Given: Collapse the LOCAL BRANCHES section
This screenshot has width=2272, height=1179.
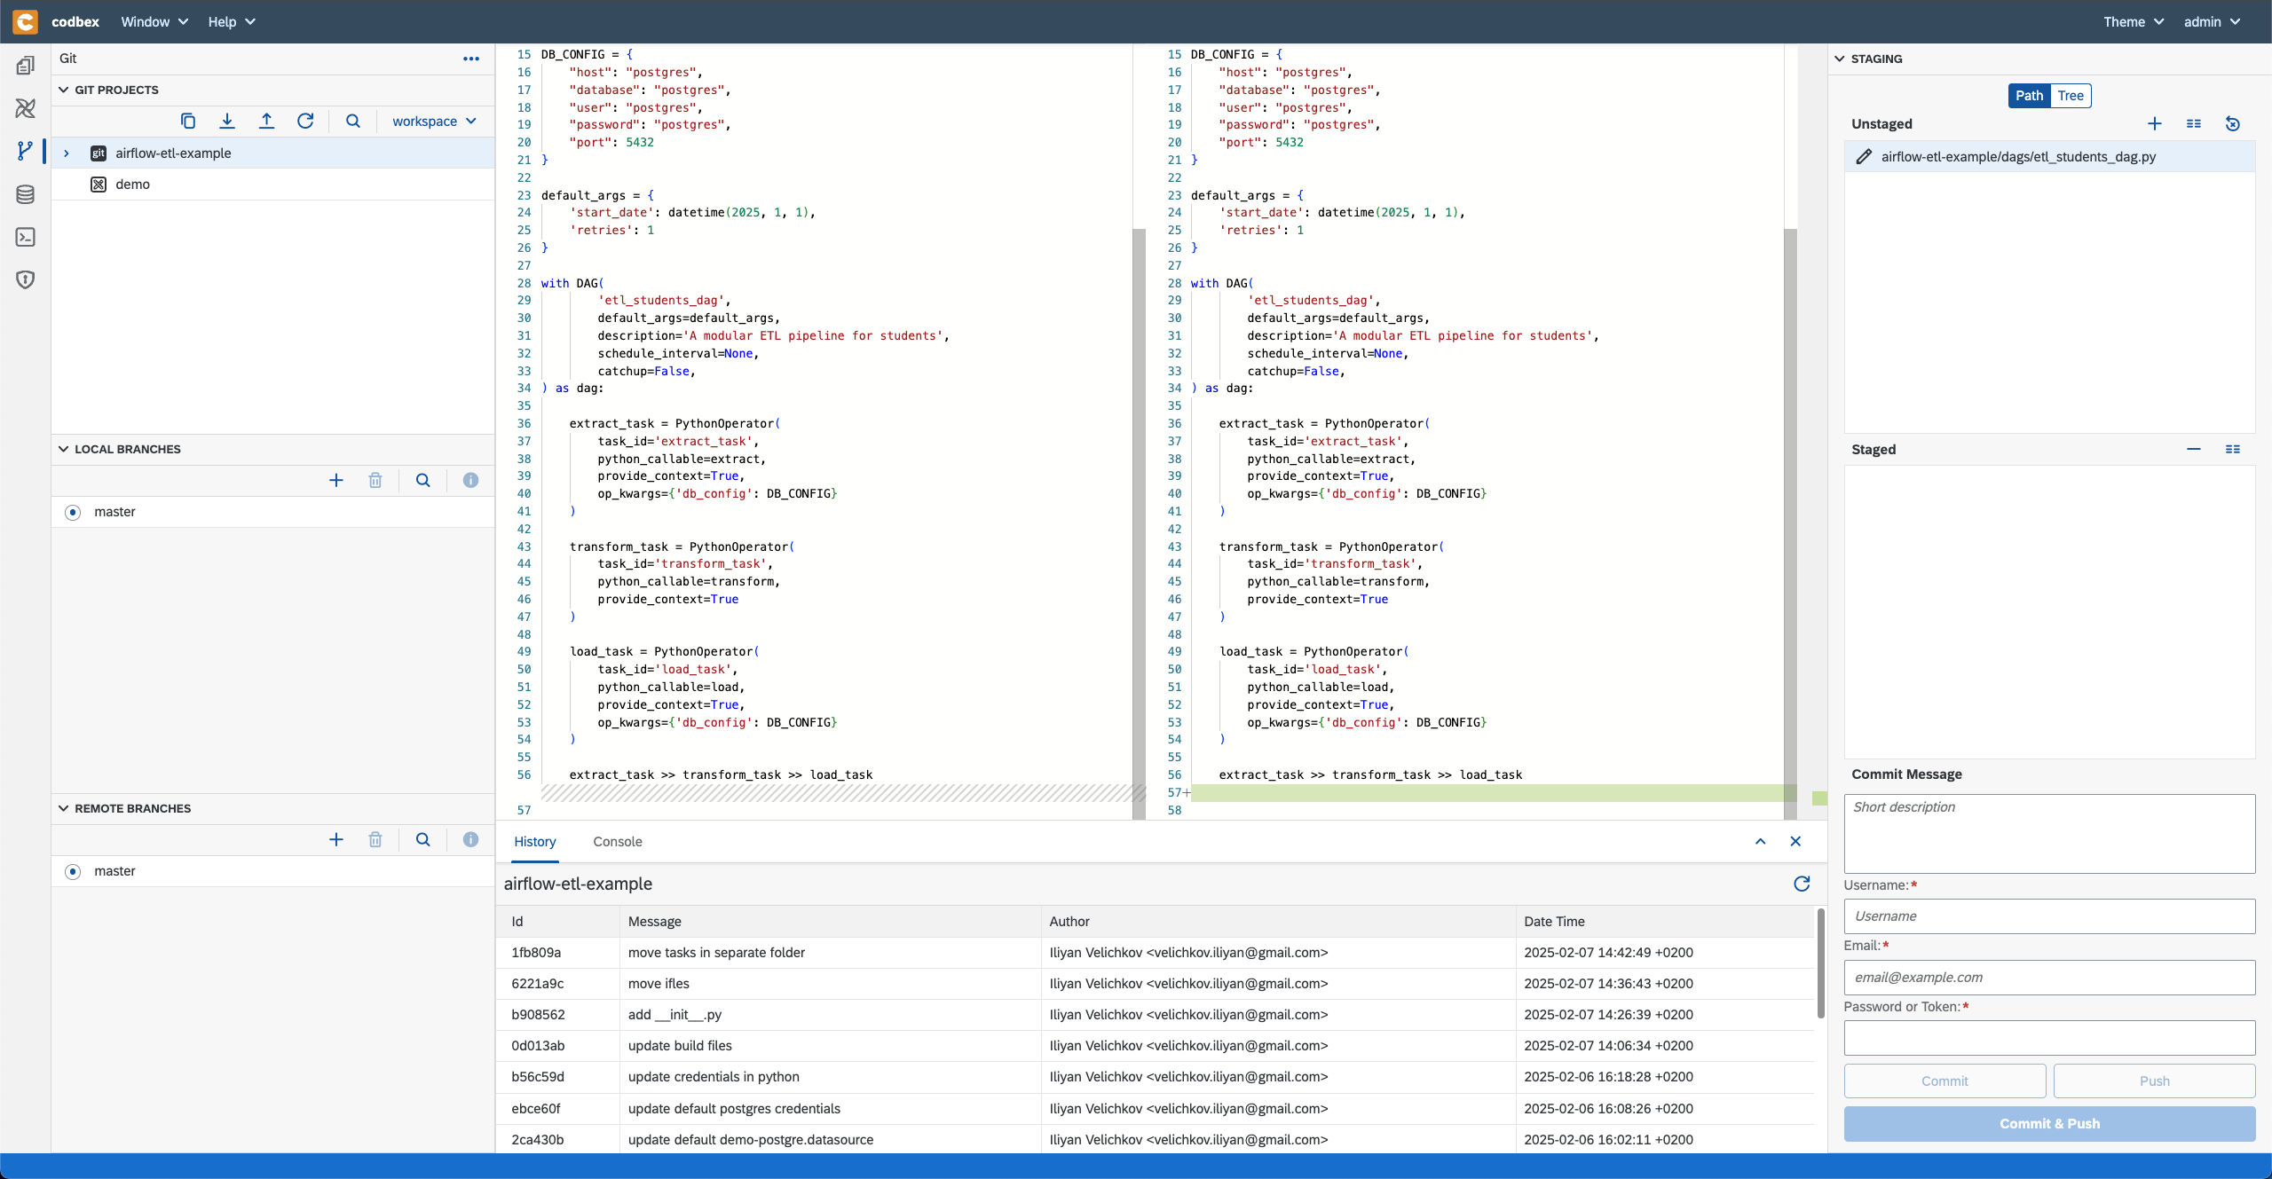Looking at the screenshot, I should click(64, 450).
